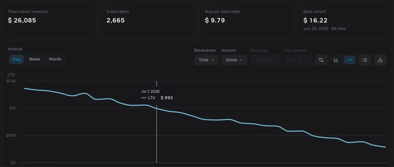
Task: Select the Day interval
Action: [x=16, y=59]
